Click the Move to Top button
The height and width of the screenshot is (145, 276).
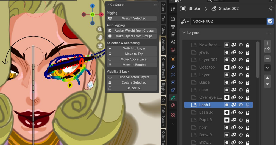tap(132, 54)
